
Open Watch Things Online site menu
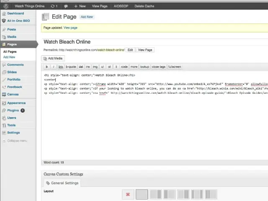click(30, 6)
